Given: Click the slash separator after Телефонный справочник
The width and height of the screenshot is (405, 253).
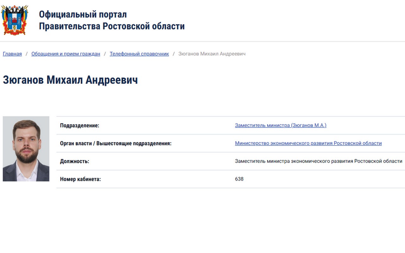Looking at the screenshot, I should (174, 54).
